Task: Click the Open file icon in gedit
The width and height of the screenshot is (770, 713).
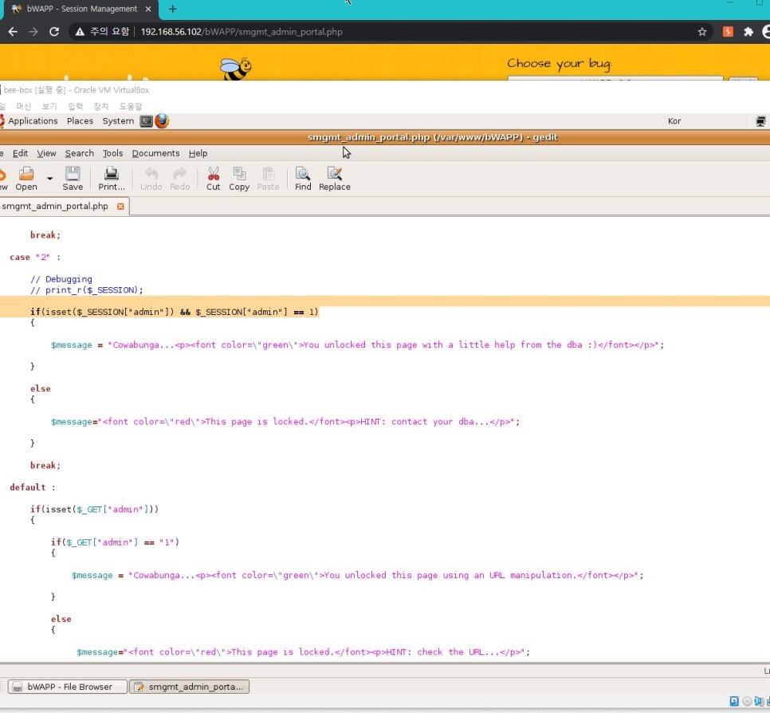Action: (26, 179)
